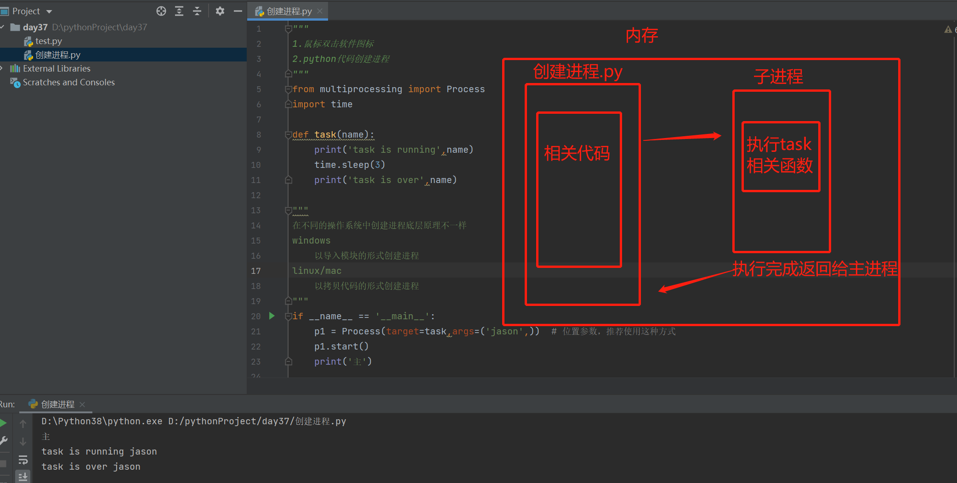957x483 pixels.
Task: Click line number 7 in the gutter
Action: pyautogui.click(x=259, y=119)
